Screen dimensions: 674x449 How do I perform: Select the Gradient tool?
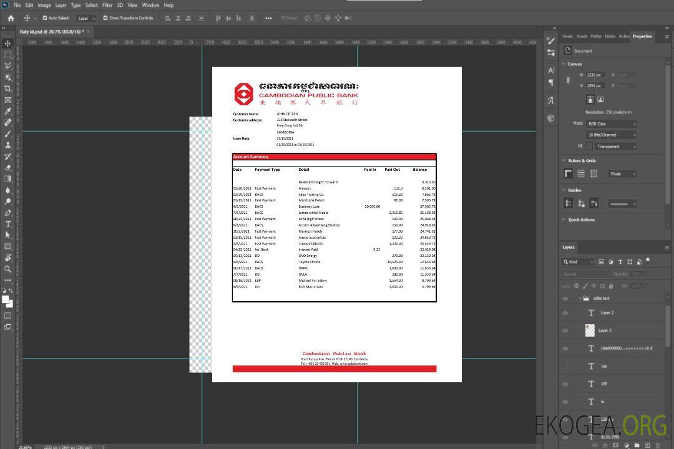click(x=7, y=179)
